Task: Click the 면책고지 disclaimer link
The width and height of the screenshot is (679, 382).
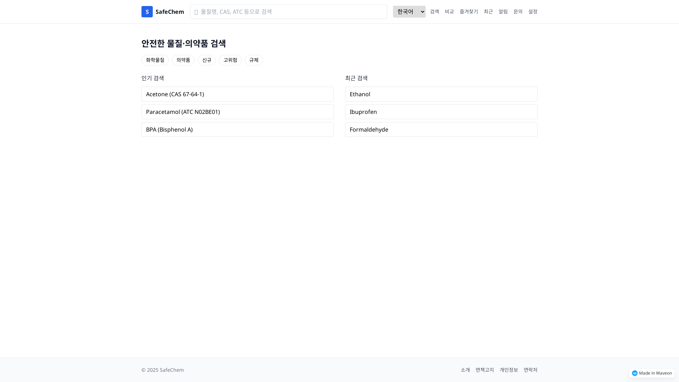Action: pos(484,370)
